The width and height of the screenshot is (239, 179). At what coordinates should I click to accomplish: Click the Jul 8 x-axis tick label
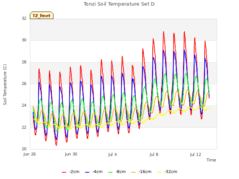(x=154, y=154)
